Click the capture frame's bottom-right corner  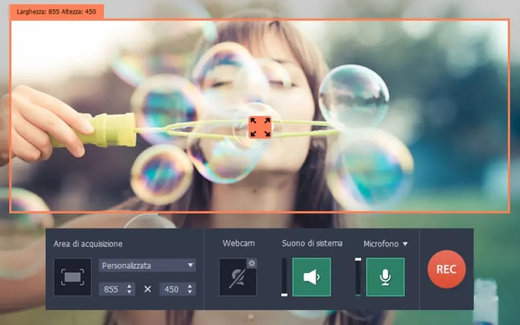(x=508, y=212)
